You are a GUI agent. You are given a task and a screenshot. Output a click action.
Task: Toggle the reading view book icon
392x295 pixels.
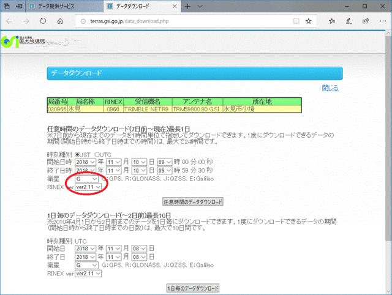coord(296,21)
